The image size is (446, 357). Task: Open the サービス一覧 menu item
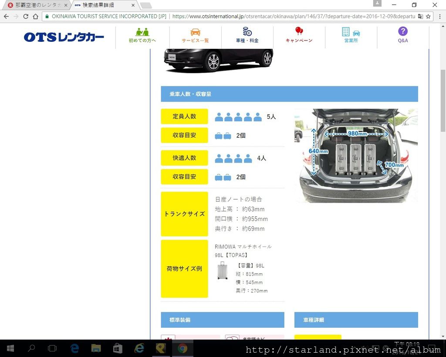pyautogui.click(x=196, y=36)
